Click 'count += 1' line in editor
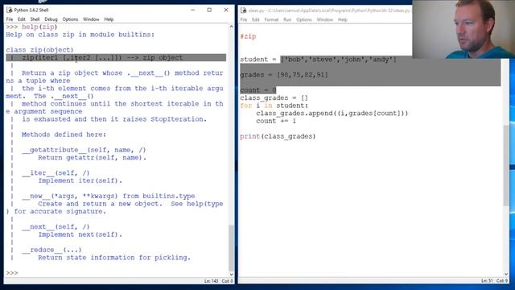This screenshot has height=290, width=515. pyautogui.click(x=276, y=121)
